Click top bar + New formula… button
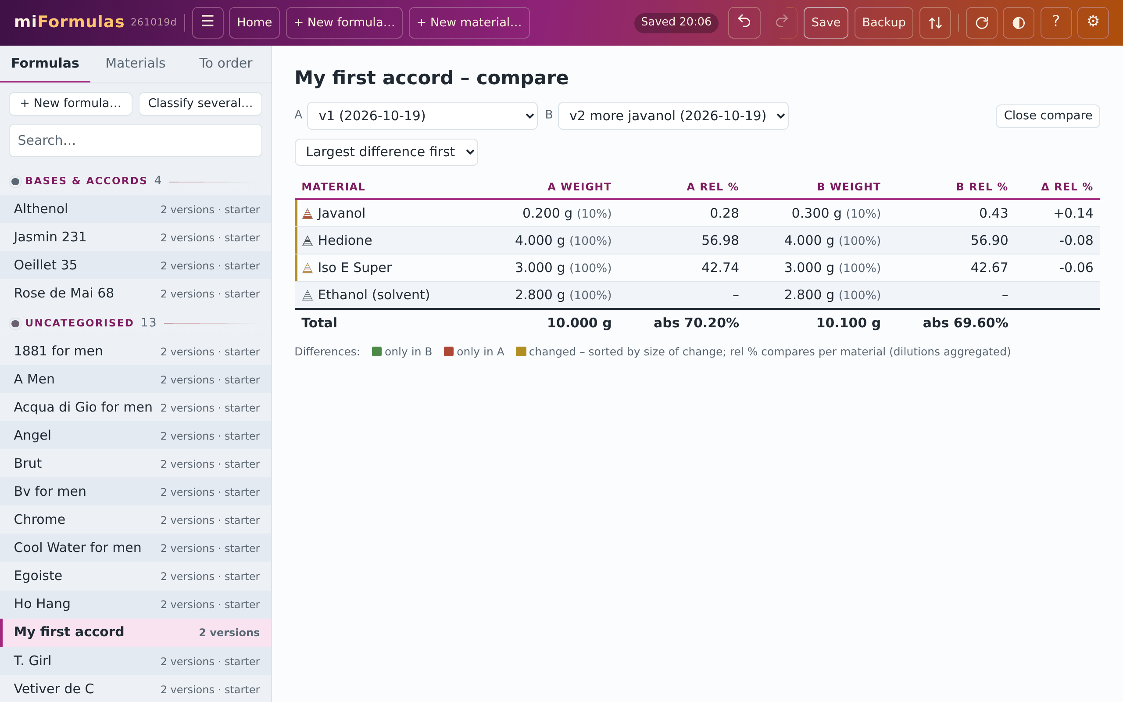The image size is (1123, 702). click(344, 22)
